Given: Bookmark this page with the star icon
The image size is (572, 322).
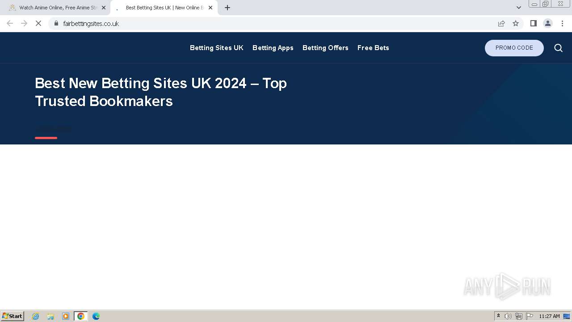Looking at the screenshot, I should (516, 23).
